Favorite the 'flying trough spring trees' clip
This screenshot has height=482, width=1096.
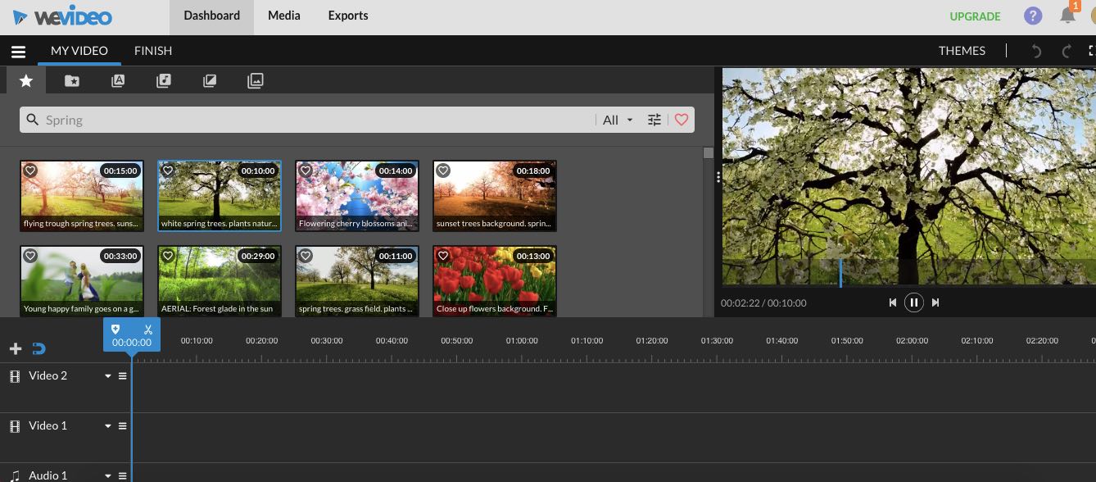[30, 171]
